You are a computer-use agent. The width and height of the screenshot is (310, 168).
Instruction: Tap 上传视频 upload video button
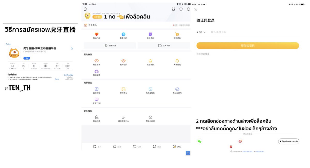pyautogui.click(x=164, y=45)
